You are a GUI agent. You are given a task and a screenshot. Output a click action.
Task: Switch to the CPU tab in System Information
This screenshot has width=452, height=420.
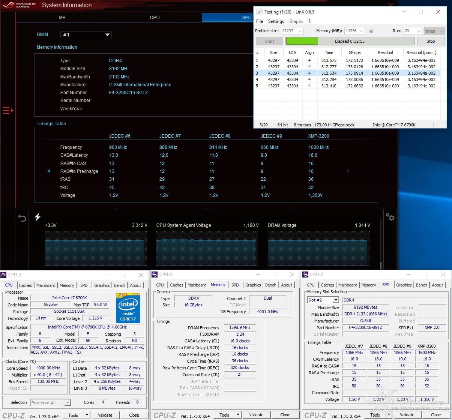click(x=155, y=17)
